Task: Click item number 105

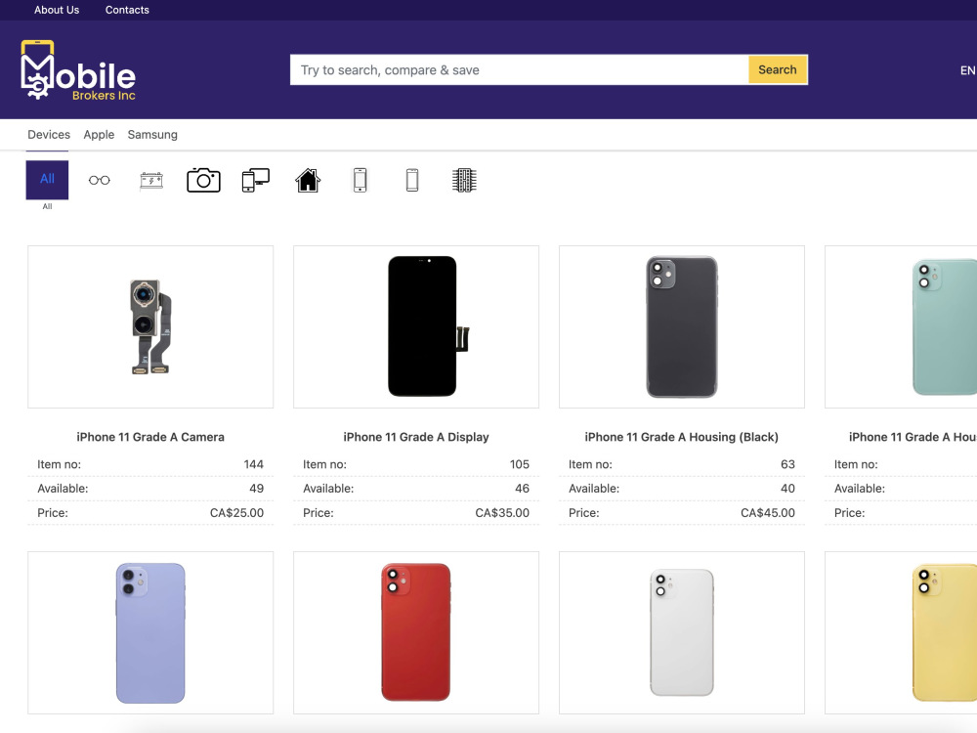Action: (x=520, y=464)
